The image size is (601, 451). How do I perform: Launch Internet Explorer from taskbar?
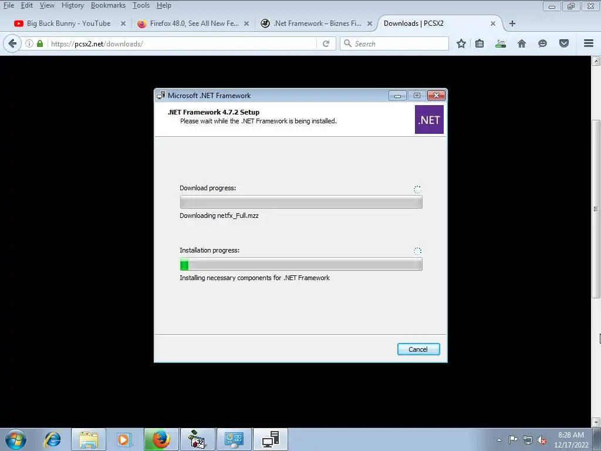(x=52, y=439)
